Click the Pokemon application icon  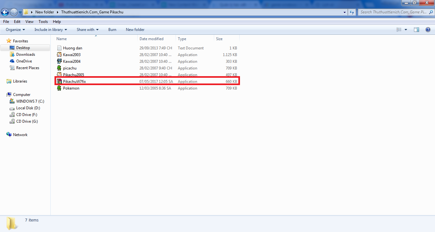point(59,88)
